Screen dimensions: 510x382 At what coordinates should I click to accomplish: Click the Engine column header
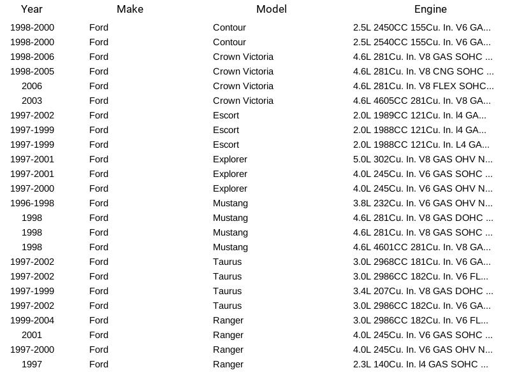tap(430, 9)
